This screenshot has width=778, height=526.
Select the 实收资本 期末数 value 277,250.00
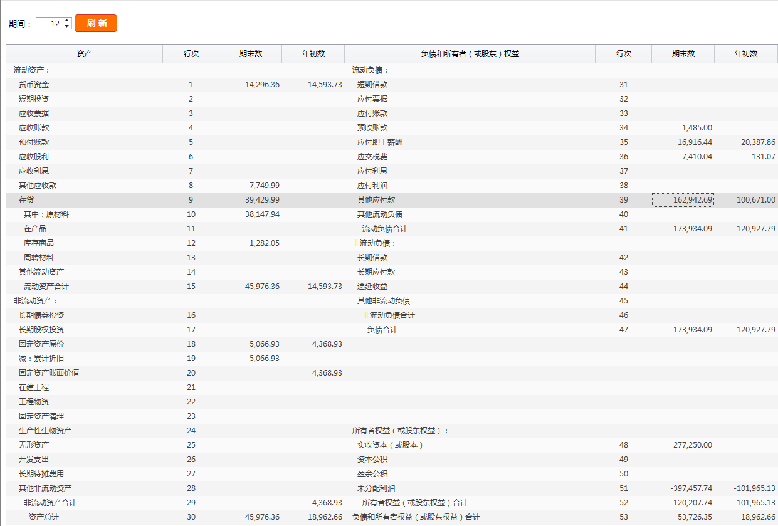coord(691,445)
